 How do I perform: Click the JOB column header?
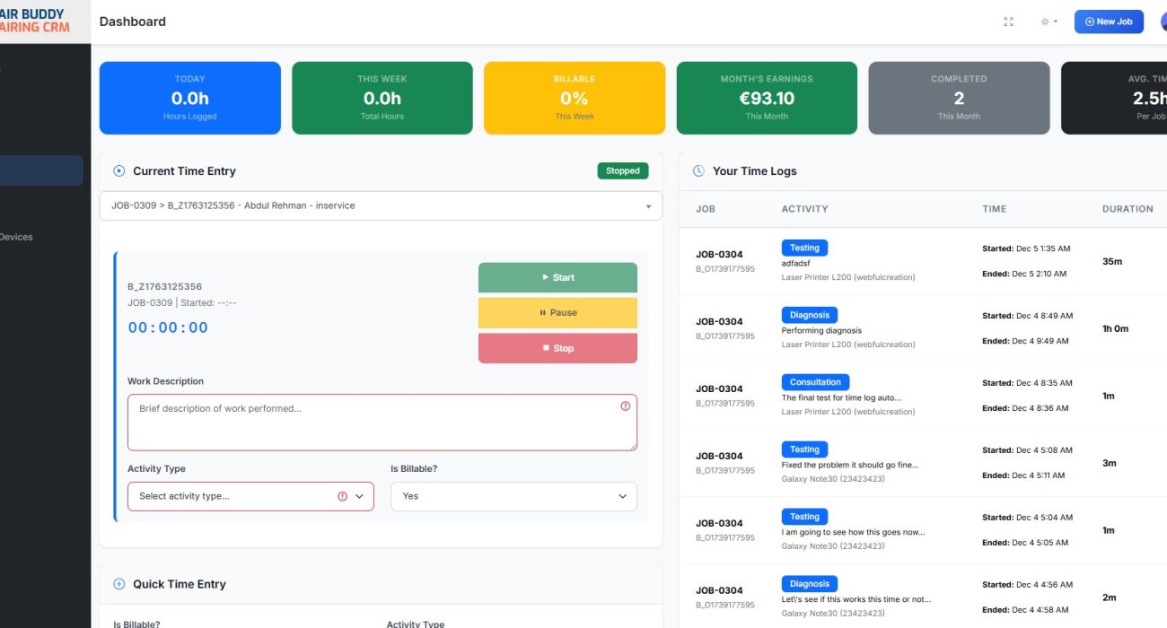pos(706,209)
